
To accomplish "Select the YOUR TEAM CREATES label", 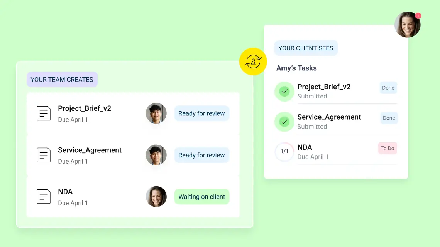I will tap(62, 79).
